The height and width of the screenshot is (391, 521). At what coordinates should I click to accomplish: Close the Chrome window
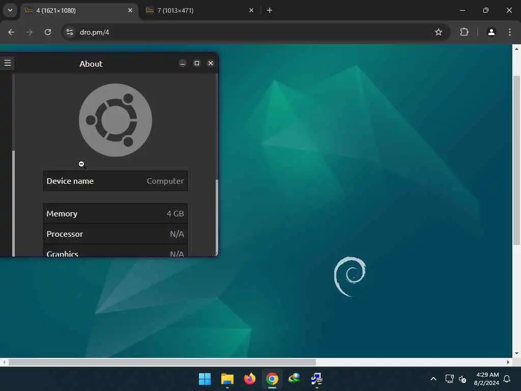click(x=509, y=10)
